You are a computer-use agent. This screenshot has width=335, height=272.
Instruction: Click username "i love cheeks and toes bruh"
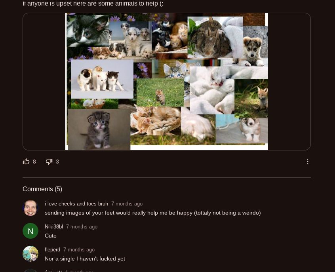coord(76,204)
